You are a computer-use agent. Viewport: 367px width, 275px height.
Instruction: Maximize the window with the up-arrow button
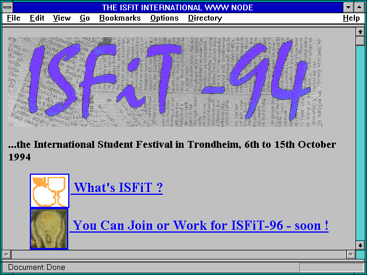click(x=360, y=7)
